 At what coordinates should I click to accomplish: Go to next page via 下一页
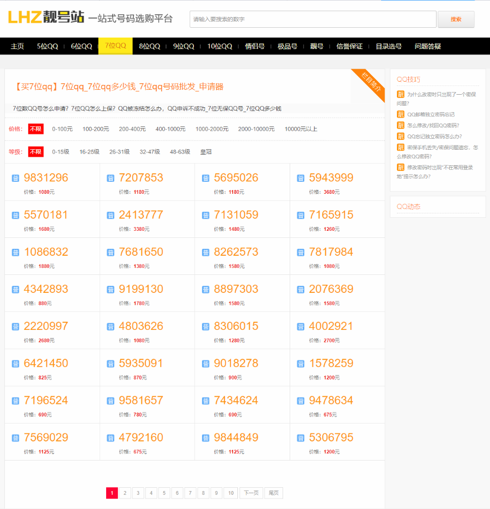[251, 493]
